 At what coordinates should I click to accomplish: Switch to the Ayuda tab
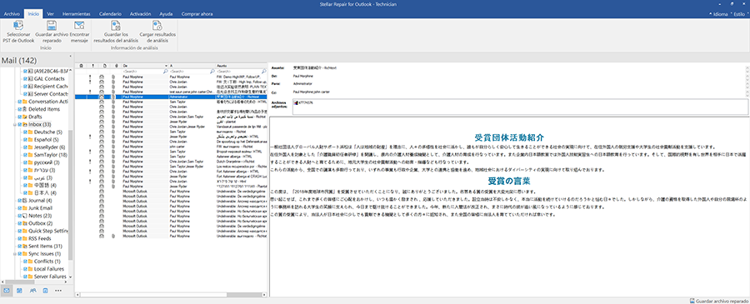click(166, 14)
